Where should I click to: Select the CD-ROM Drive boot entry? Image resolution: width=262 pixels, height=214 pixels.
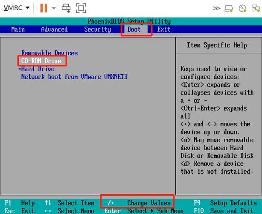41,61
